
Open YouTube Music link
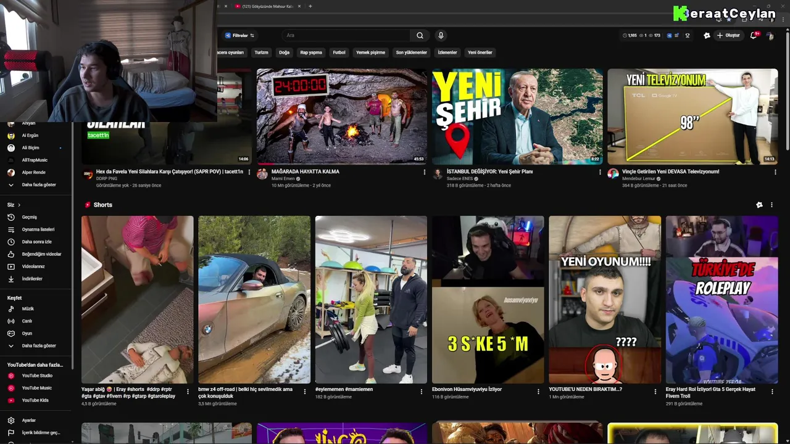(x=36, y=388)
